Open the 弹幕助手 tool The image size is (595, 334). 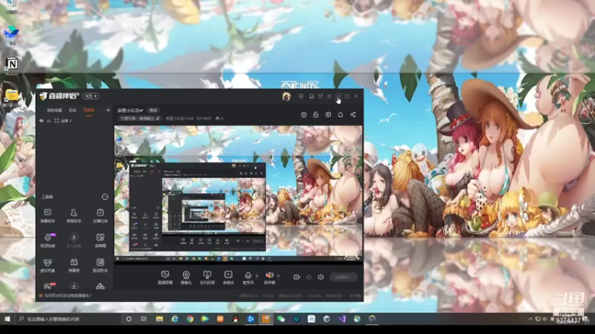tap(48, 215)
